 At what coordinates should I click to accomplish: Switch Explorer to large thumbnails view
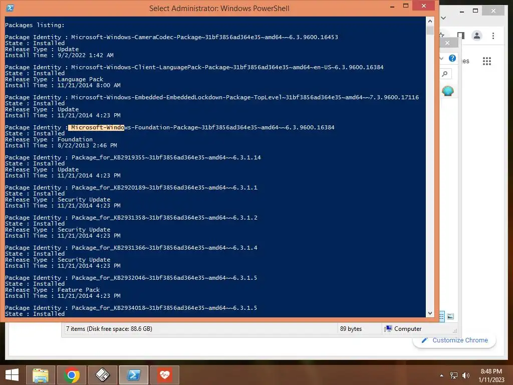click(450, 316)
